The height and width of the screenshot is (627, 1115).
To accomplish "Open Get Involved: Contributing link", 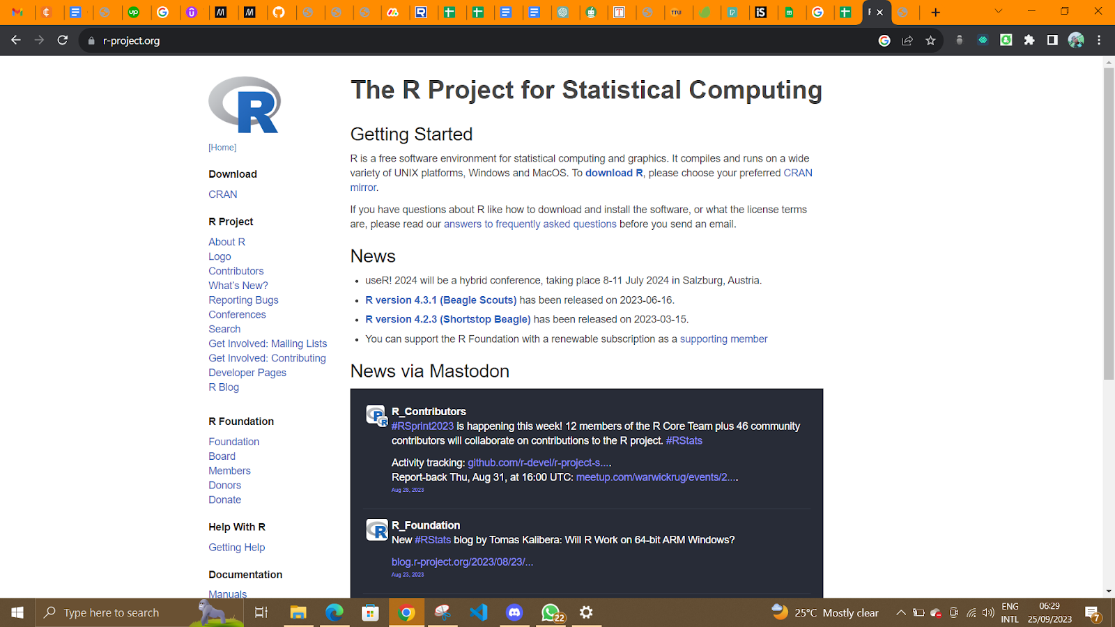I will 267,359.
